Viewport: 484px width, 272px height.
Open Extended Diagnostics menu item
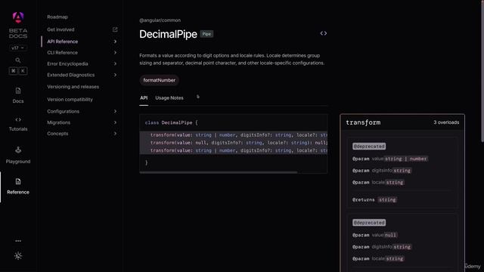coord(70,75)
